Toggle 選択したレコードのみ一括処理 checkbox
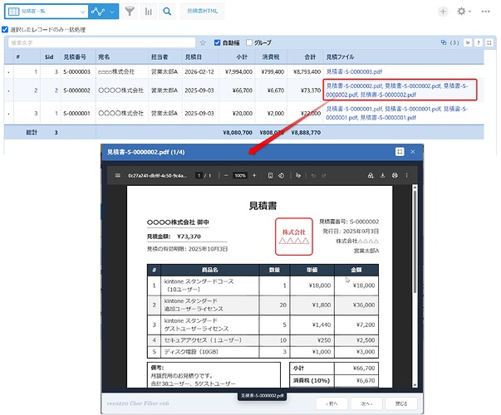 5,30
